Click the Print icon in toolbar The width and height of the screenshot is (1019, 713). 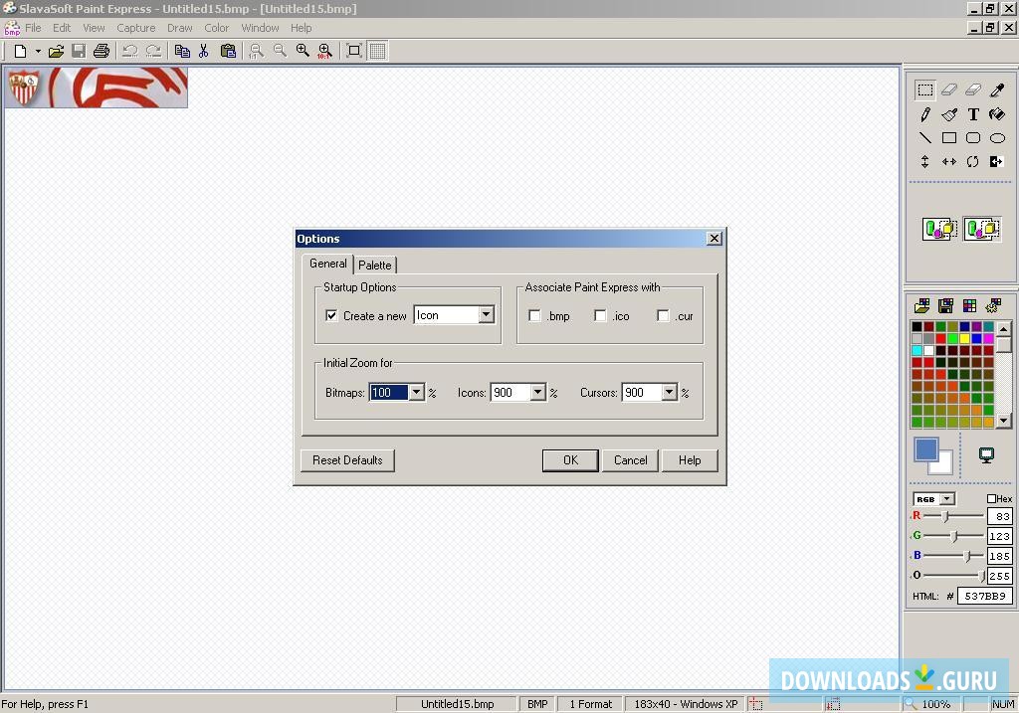click(x=102, y=51)
